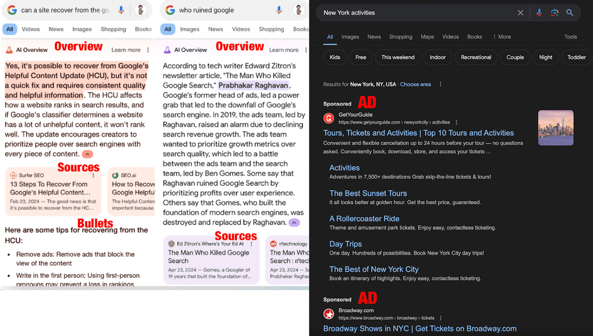Open 'The Best of New York City' sitelink
Screen dimensions: 593x336
coord(374,269)
